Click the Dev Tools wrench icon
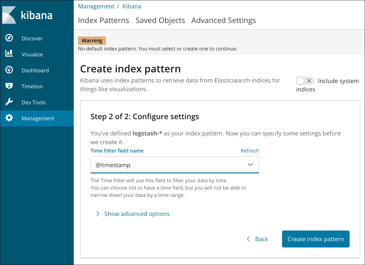 pyautogui.click(x=9, y=102)
